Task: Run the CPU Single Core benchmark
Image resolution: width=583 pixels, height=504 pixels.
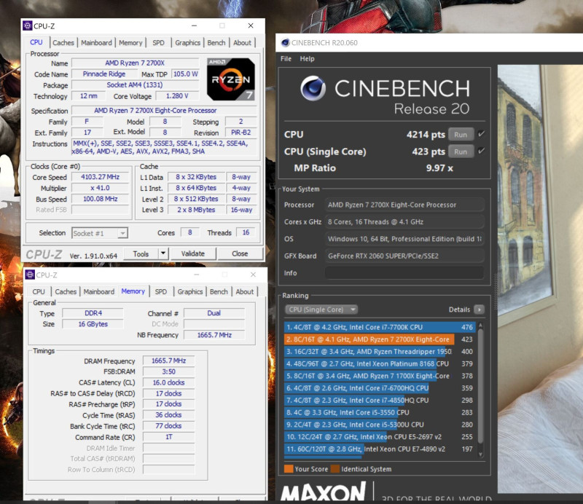Action: pos(461,151)
